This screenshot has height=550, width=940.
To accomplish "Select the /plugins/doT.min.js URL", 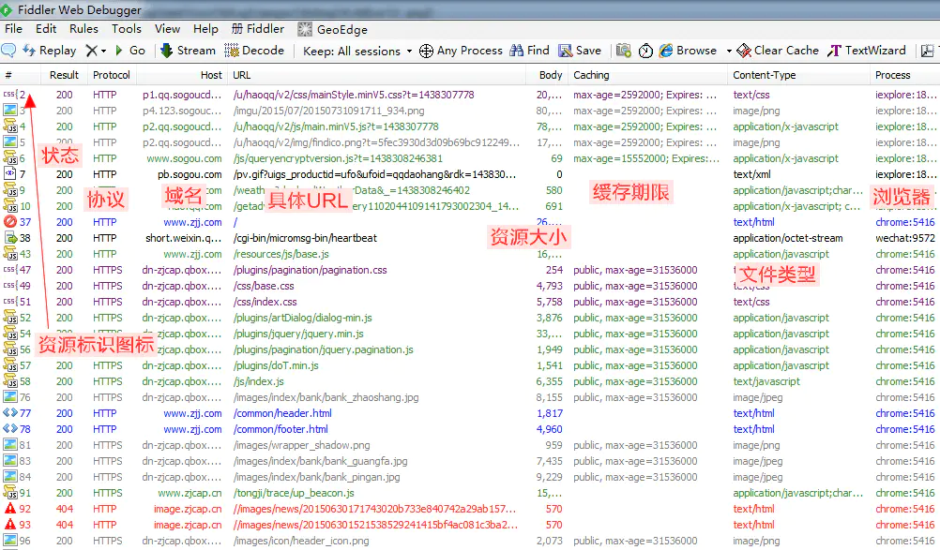I will tap(276, 365).
